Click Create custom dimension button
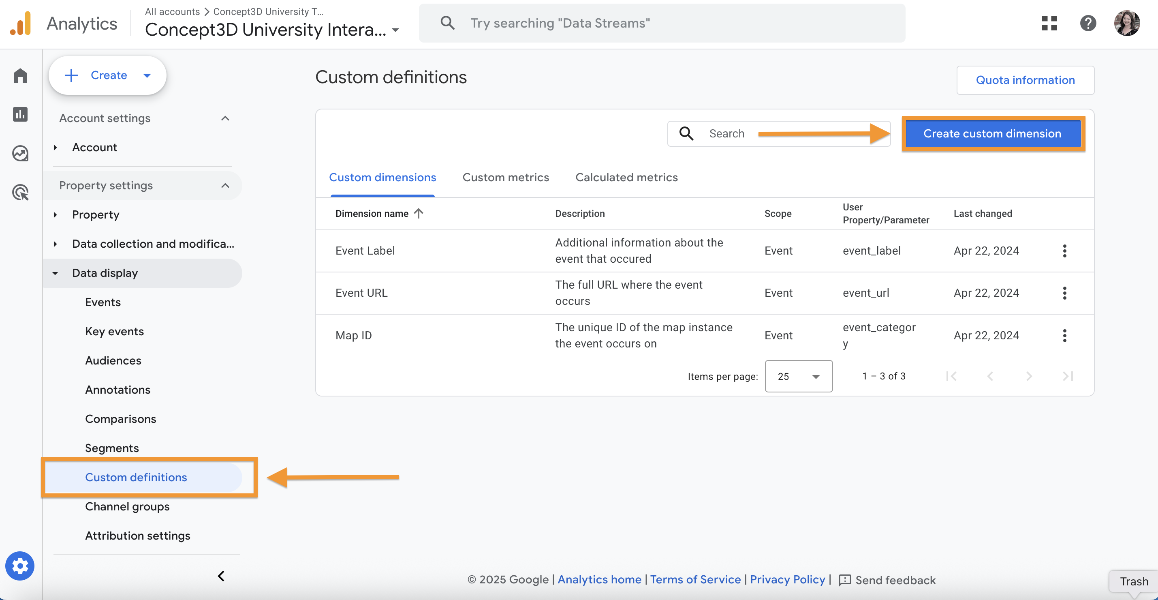Screen dimensions: 1158x600 click(992, 134)
